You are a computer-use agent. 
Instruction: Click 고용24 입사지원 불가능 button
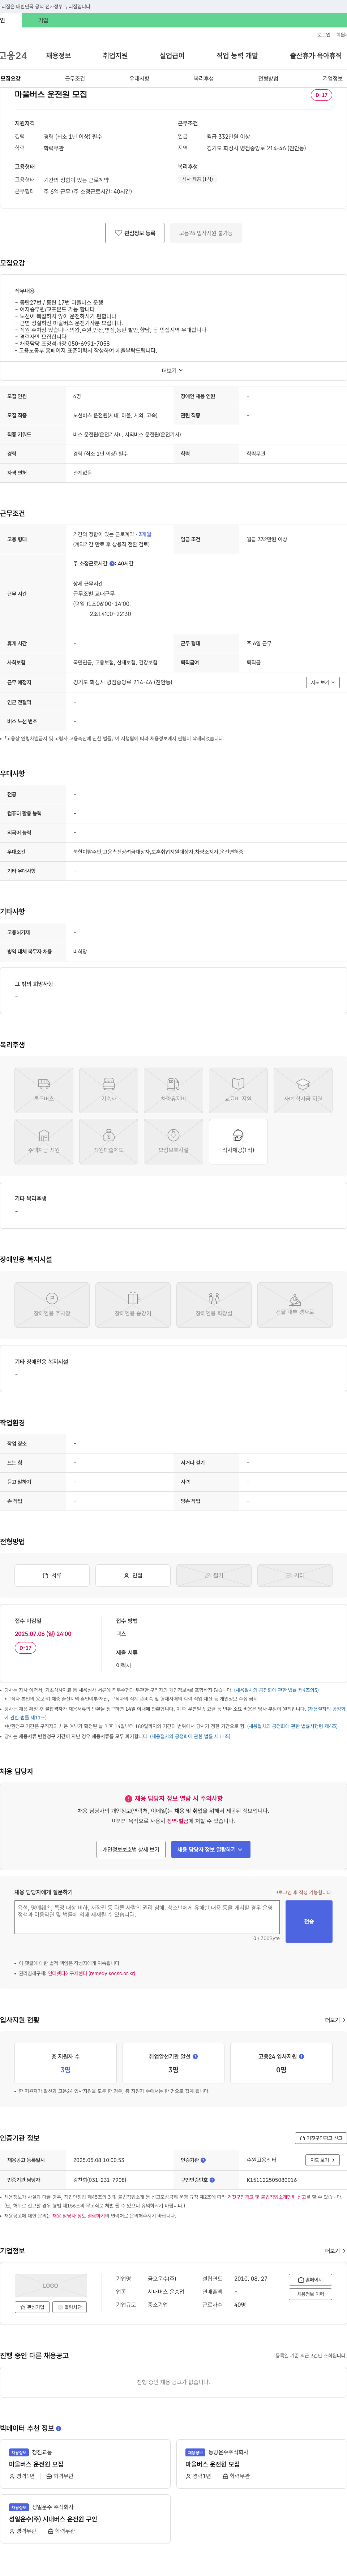(x=206, y=233)
